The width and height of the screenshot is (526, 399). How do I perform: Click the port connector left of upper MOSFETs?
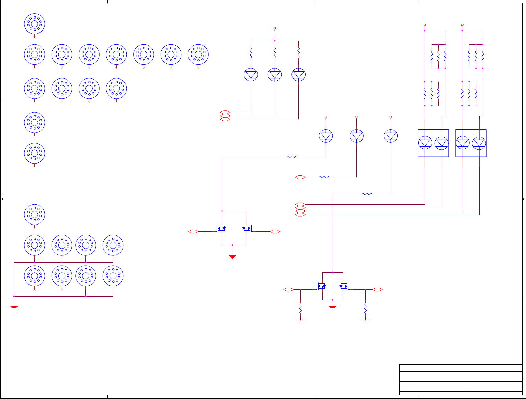[193, 232]
